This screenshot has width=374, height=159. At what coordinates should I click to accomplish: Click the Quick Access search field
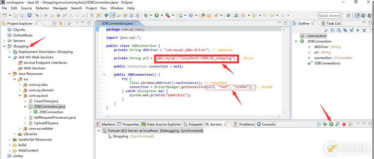329,16
